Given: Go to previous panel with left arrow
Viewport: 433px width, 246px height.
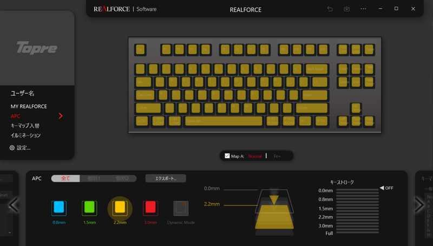Looking at the screenshot, I should click(13, 205).
